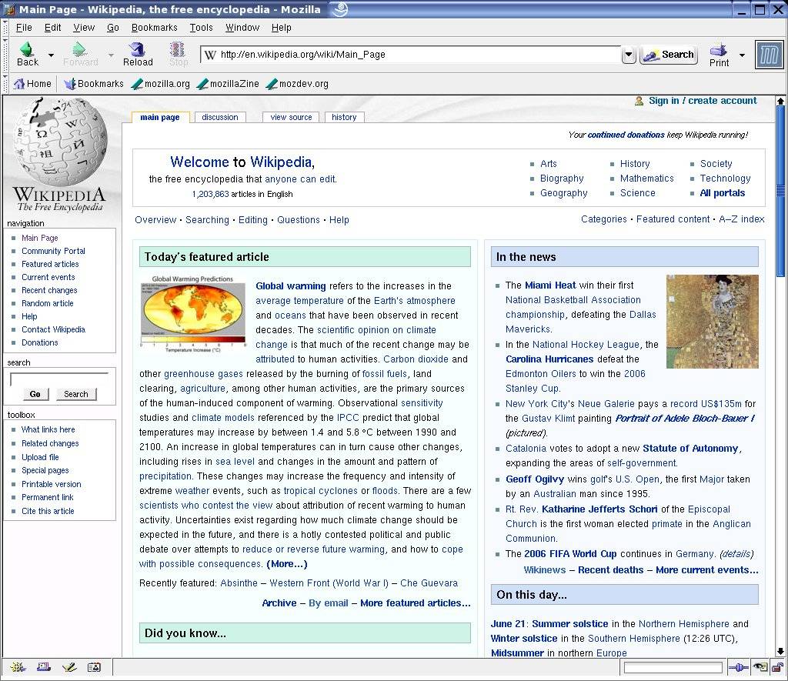Click the vertical scrollbar thumb

780,191
